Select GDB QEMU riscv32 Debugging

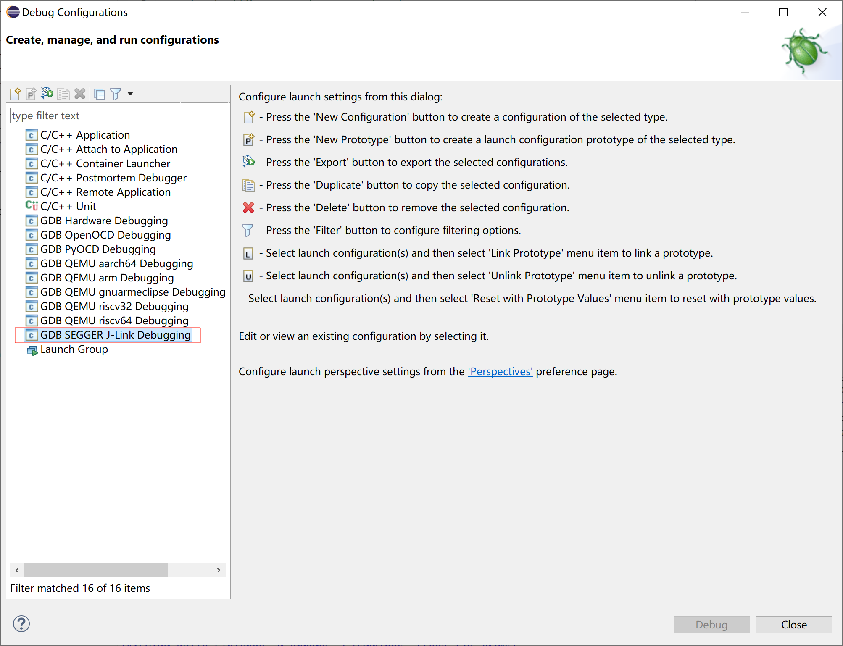[114, 306]
